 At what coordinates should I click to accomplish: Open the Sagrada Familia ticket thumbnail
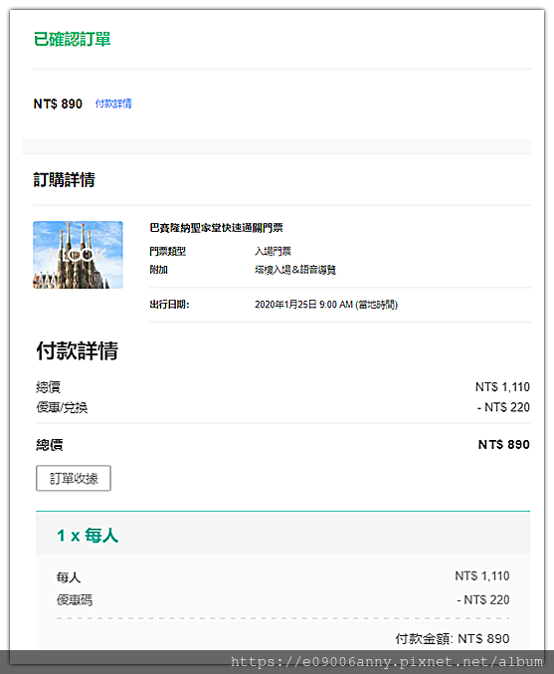click(x=78, y=255)
